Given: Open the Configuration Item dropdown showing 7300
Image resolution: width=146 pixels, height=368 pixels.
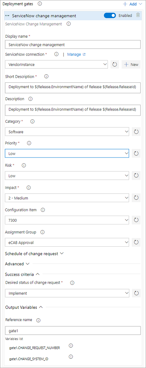Looking at the screenshot, I should click(67, 220).
